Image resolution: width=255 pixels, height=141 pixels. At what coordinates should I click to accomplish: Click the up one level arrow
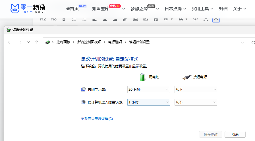(x=37, y=42)
